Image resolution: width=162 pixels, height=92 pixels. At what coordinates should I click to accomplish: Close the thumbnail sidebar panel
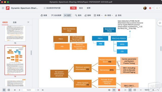pyautogui.click(x=28, y=22)
